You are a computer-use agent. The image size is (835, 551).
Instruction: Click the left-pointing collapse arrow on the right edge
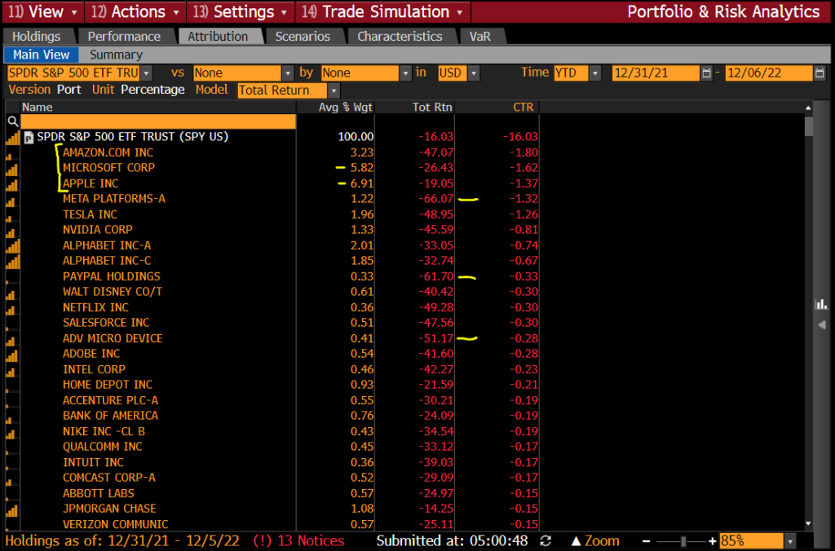coord(822,324)
